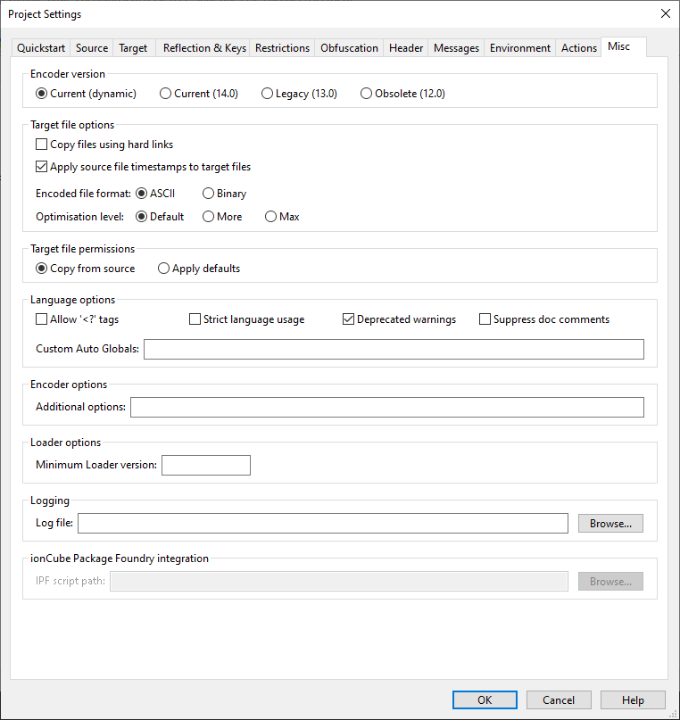
Task: Cancel the Project Settings dialog
Action: pyautogui.click(x=559, y=699)
